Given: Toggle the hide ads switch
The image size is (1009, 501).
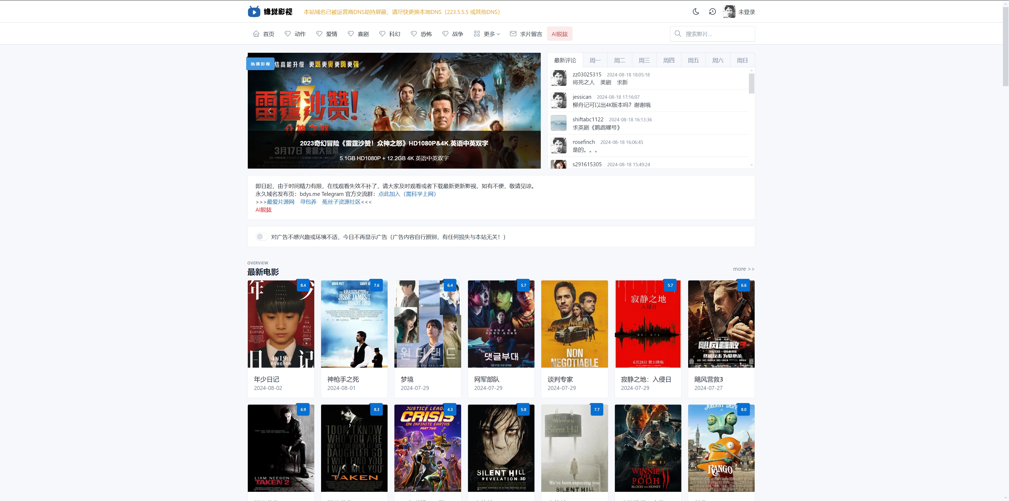Looking at the screenshot, I should coord(261,237).
